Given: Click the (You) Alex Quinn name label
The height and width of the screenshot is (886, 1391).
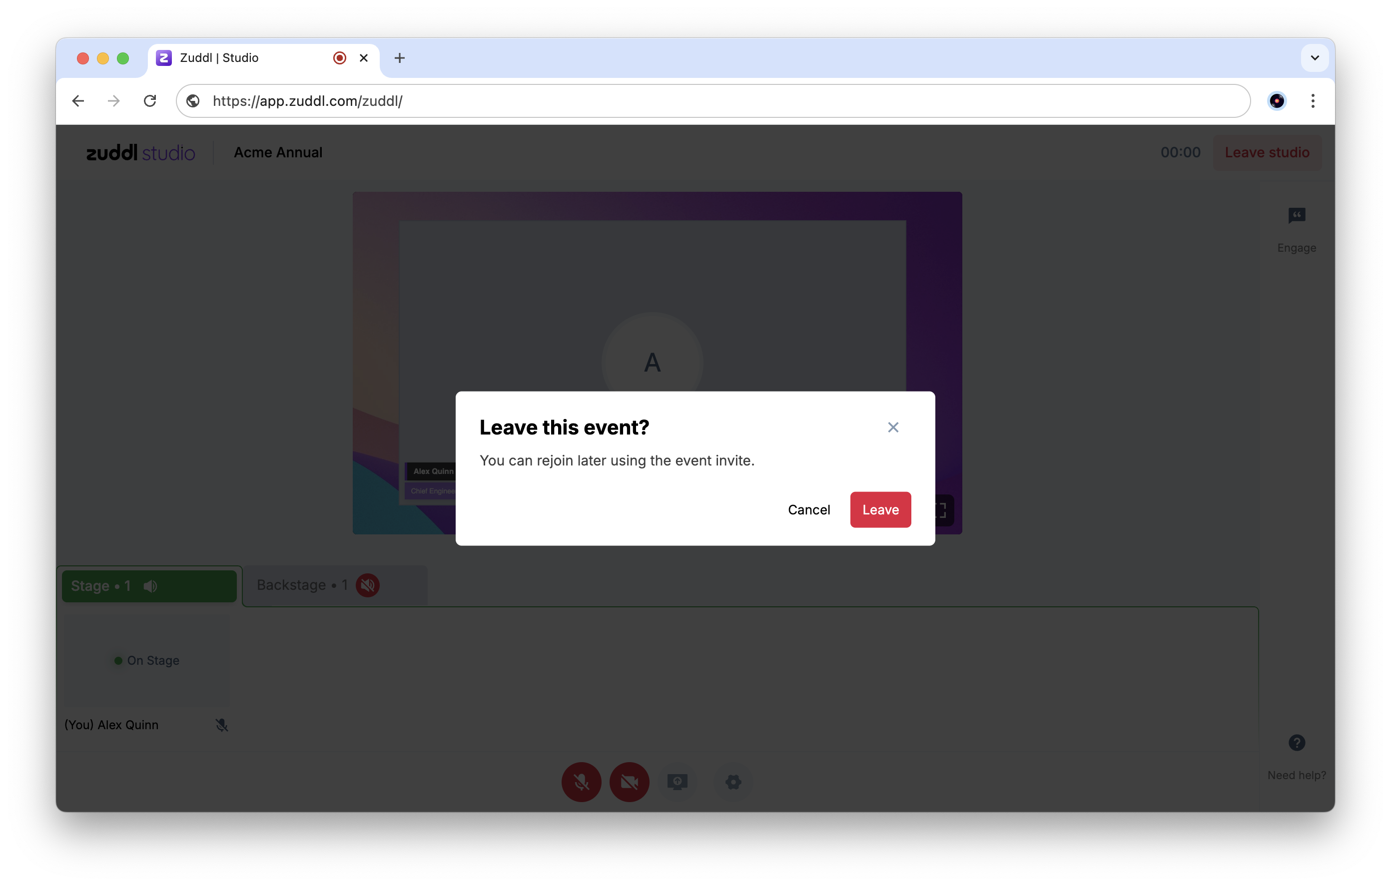Looking at the screenshot, I should tap(111, 725).
